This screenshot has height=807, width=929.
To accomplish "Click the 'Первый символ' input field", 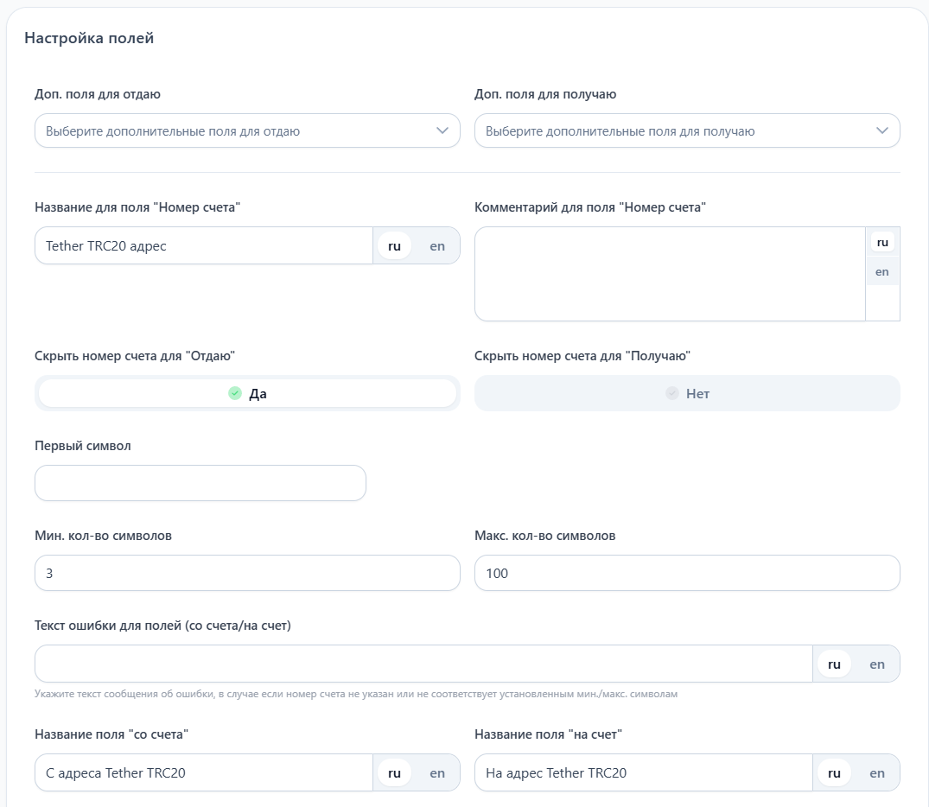I will [200, 483].
